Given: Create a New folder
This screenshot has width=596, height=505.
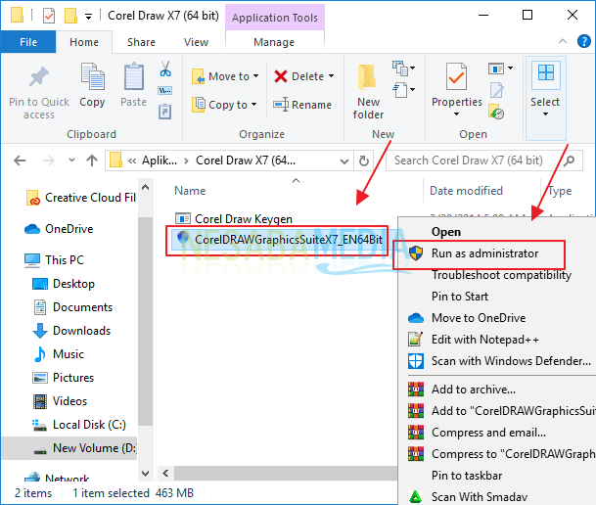Looking at the screenshot, I should (368, 92).
